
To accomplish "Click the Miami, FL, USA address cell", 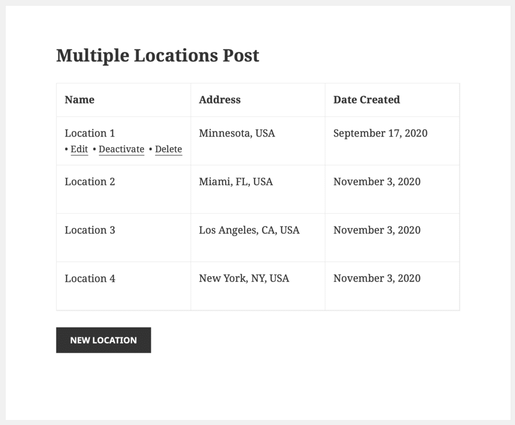I will point(236,181).
